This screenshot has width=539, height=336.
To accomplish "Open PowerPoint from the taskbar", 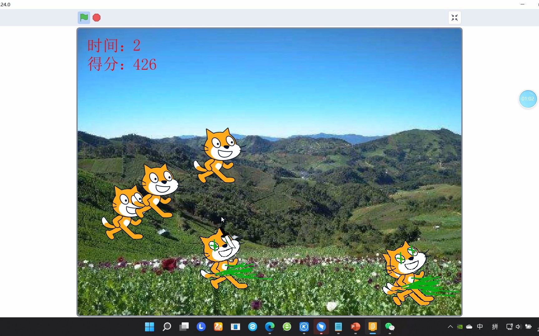I will click(x=356, y=327).
